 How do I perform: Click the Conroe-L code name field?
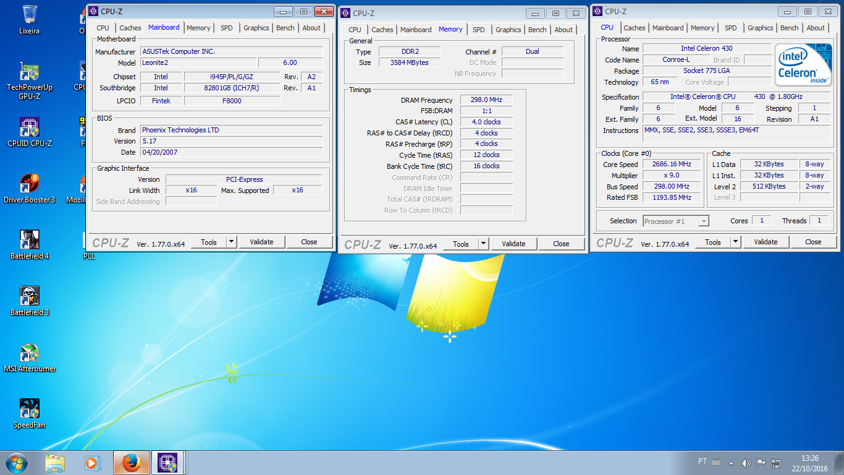point(676,59)
